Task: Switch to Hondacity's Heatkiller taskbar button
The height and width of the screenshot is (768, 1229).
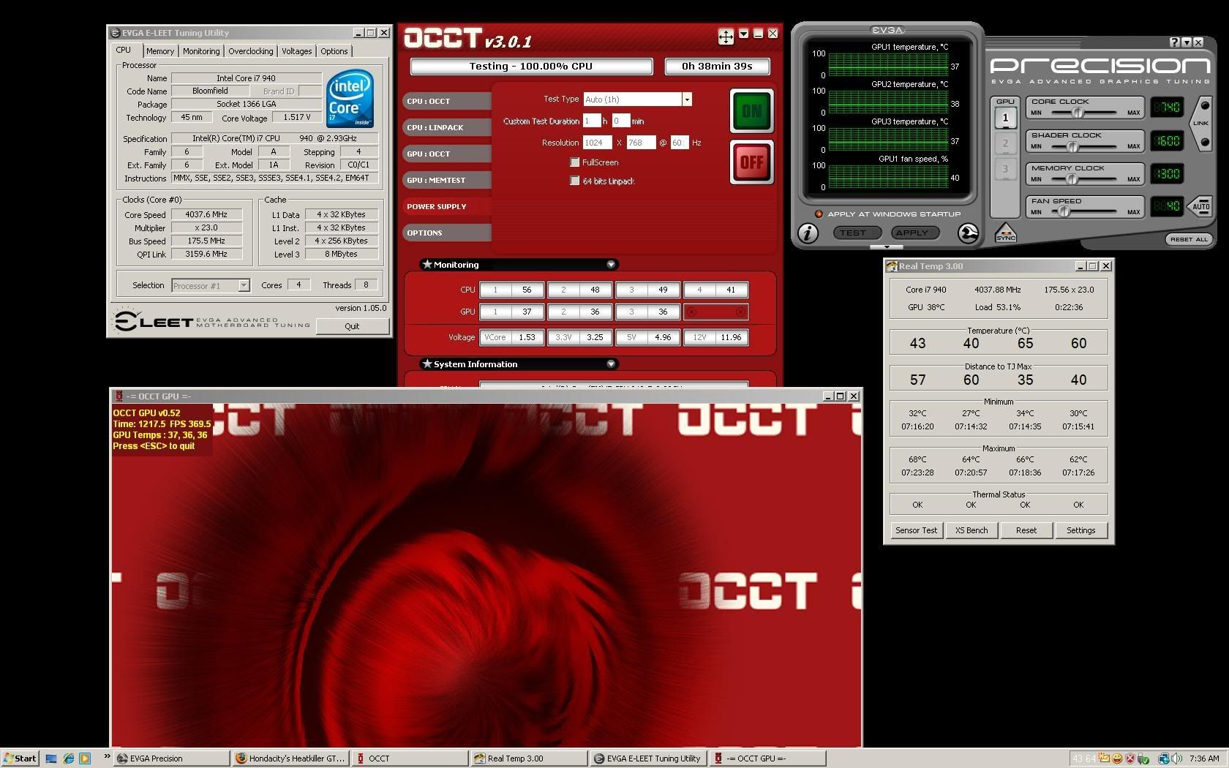Action: pos(290,758)
